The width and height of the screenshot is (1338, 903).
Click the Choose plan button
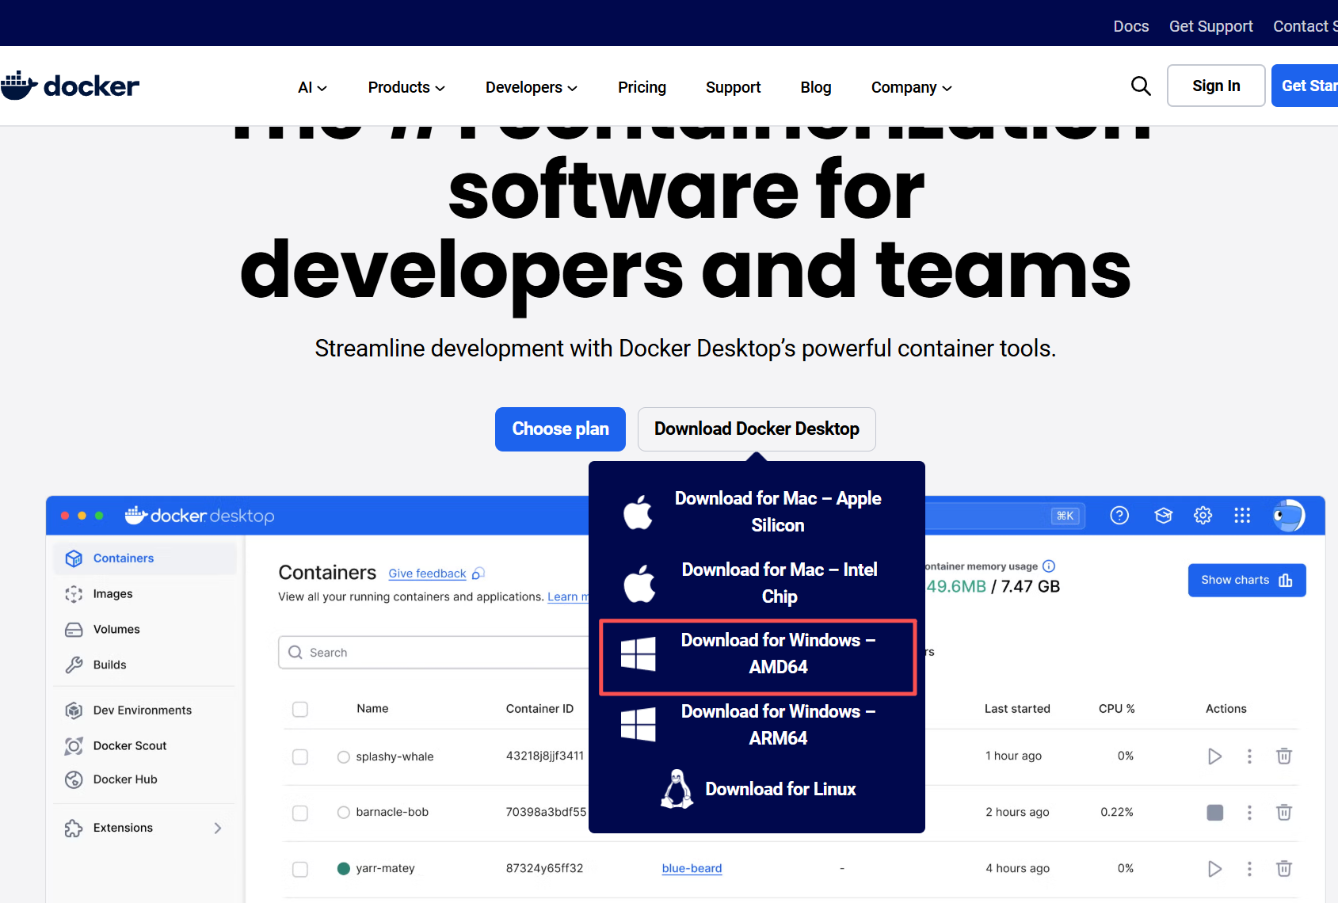tap(560, 429)
